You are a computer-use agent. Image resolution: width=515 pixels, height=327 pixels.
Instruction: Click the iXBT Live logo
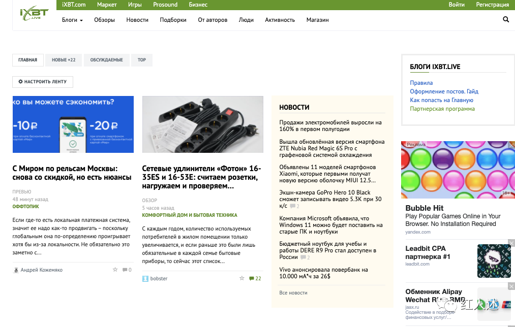click(34, 14)
